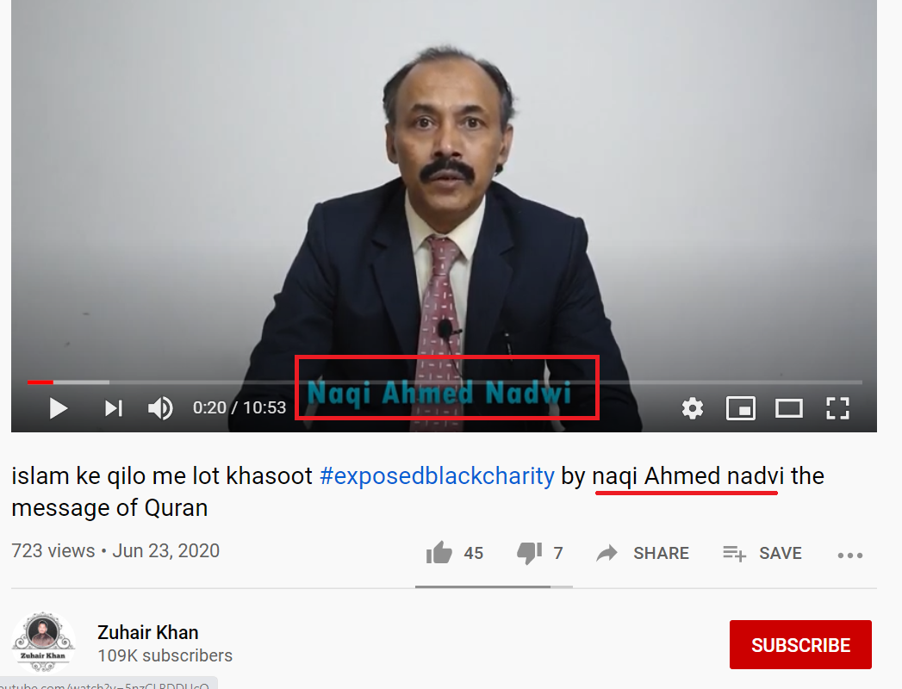This screenshot has height=689, width=902.
Task: Click the #exposedblackcharity hashtag
Action: (x=437, y=476)
